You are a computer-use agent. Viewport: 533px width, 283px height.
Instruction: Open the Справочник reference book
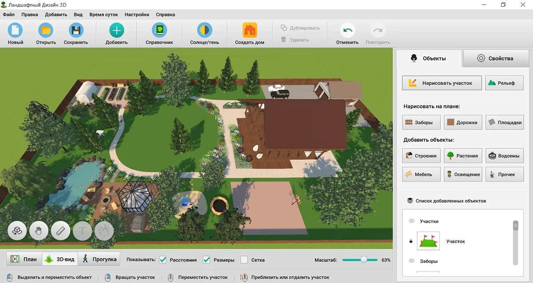pyautogui.click(x=159, y=31)
